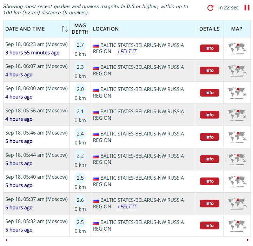Screen dimensions: 253x246
Task: Pause the auto-refresh countdown
Action: [x=247, y=8]
